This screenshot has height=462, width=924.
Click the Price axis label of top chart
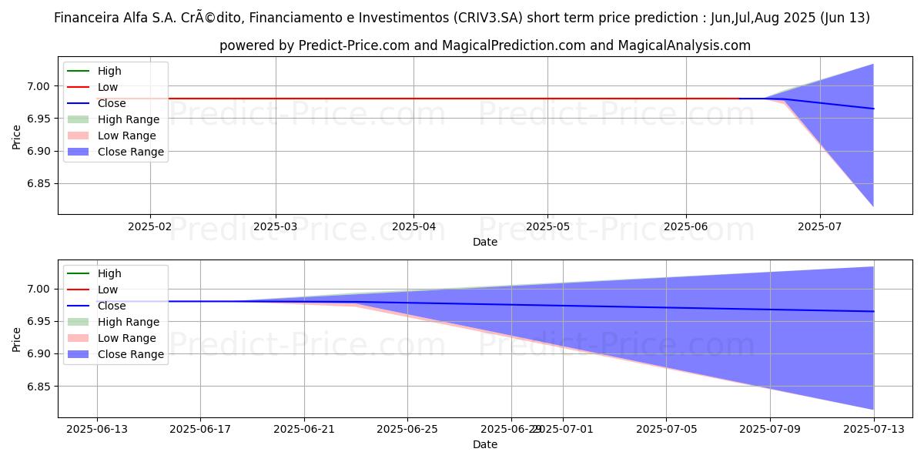[x=17, y=136]
